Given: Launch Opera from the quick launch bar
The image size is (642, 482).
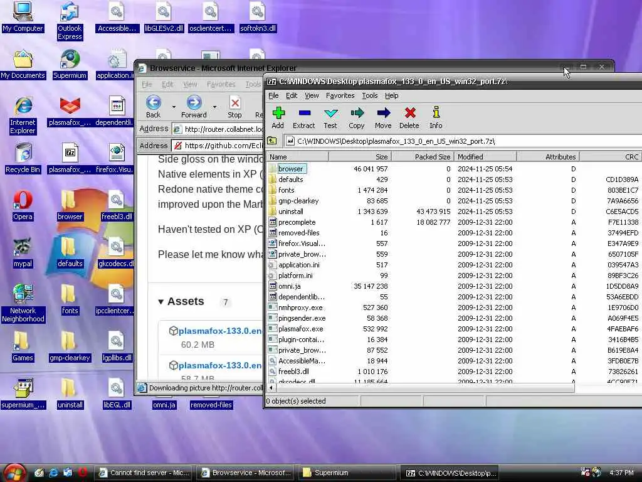Looking at the screenshot, I should [x=82, y=473].
